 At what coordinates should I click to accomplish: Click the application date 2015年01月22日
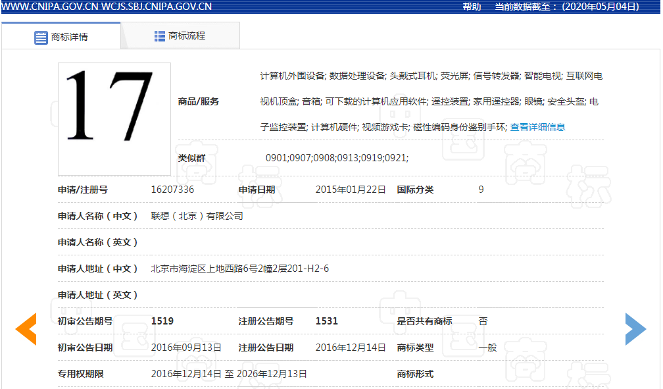[351, 190]
